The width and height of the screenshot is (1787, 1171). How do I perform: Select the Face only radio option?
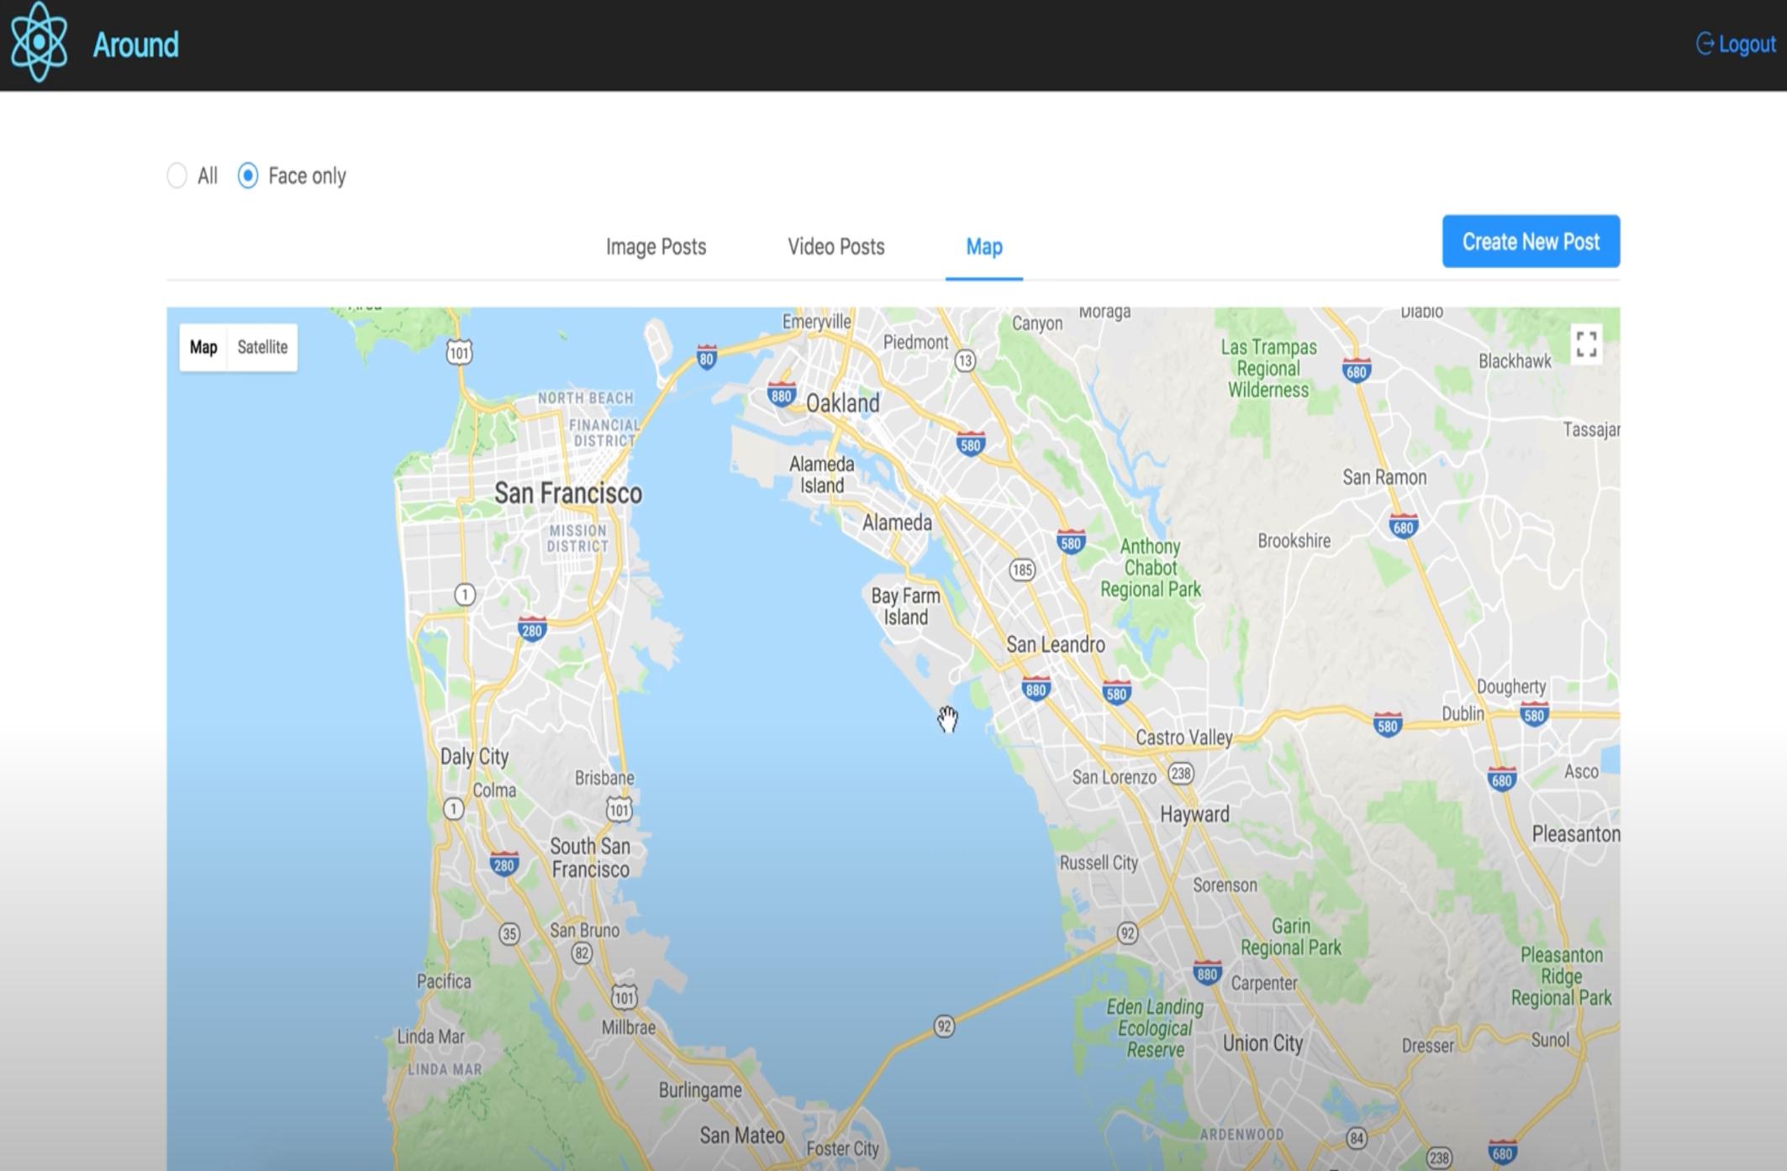click(248, 176)
